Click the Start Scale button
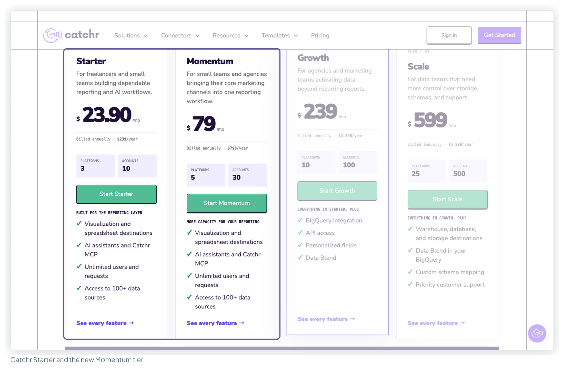564x369 pixels. (x=447, y=199)
